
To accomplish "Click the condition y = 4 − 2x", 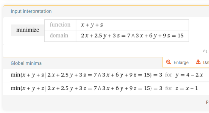I will pos(189,75).
